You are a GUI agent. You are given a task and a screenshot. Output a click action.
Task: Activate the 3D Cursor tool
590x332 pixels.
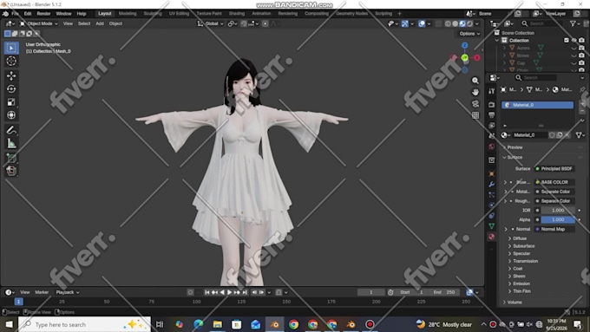[11, 61]
